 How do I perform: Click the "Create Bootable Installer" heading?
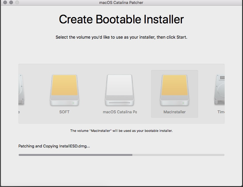pos(121,19)
